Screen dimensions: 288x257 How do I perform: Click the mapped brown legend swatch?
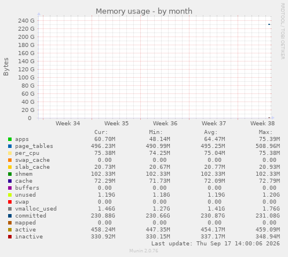point(10,223)
